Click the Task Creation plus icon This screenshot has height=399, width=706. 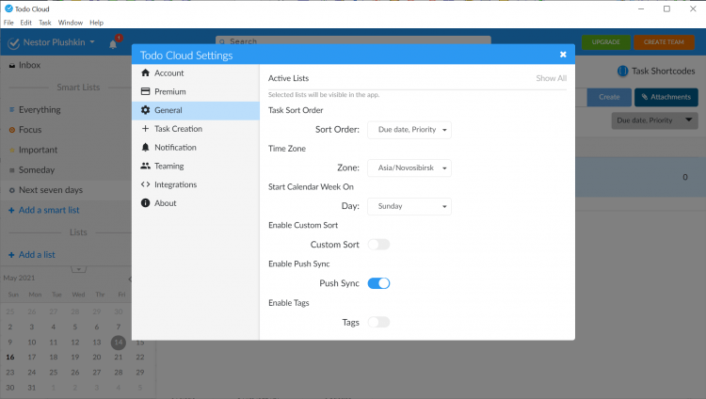(x=145, y=129)
